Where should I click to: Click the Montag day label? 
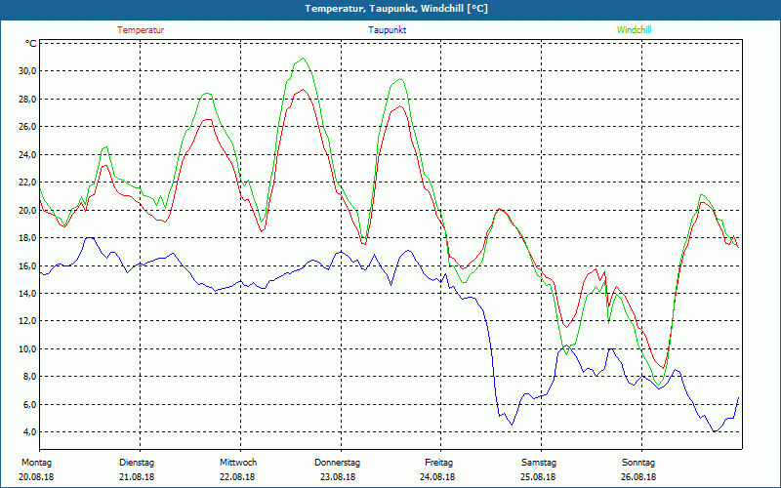pos(36,463)
